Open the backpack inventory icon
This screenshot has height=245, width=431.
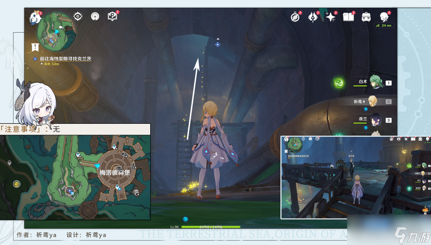coord(366,17)
